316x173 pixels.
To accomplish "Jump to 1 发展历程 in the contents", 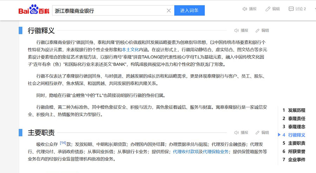I will click(x=294, y=110).
